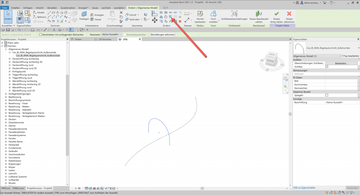Toggle the Sichtbar checkbox

(x=327, y=66)
